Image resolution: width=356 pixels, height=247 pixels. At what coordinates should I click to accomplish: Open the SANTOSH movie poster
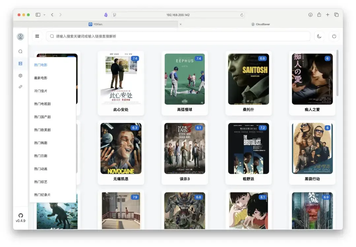point(249,79)
